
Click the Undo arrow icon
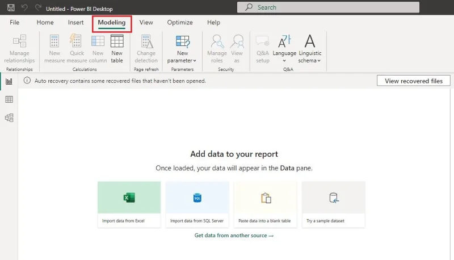tap(24, 7)
